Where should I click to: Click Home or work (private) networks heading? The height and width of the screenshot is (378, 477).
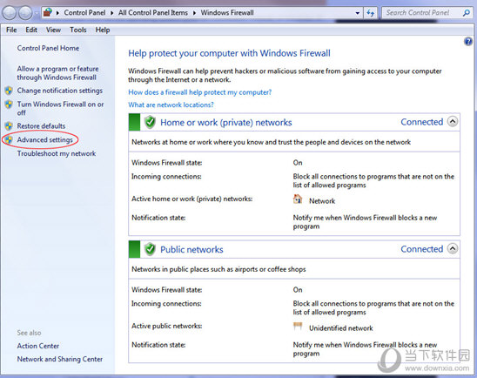[226, 122]
